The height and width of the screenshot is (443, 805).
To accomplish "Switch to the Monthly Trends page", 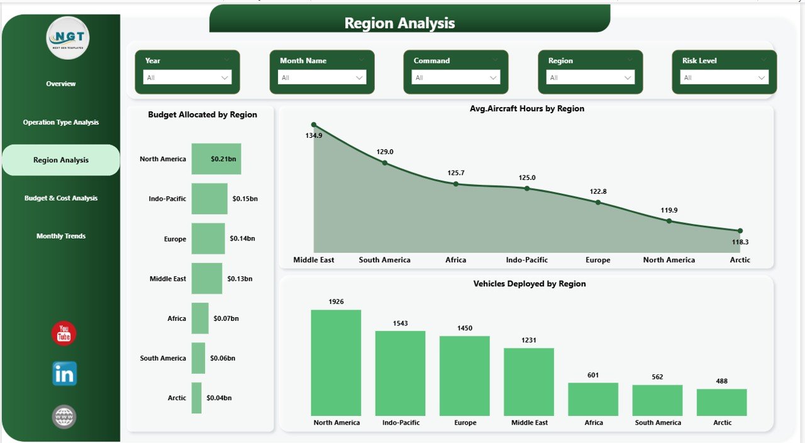I will coord(60,236).
